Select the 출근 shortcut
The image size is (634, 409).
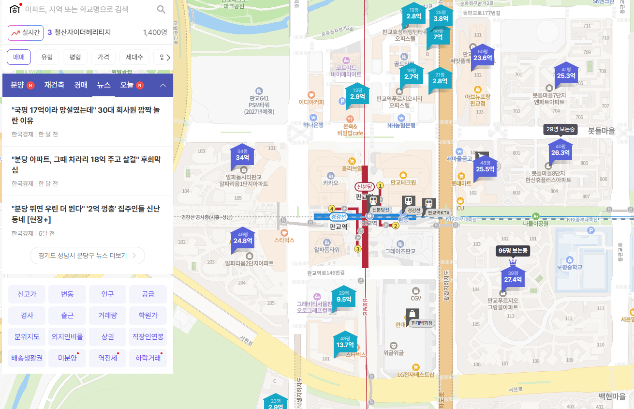tap(67, 316)
